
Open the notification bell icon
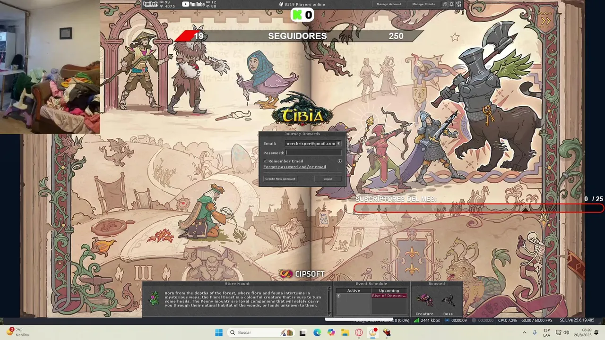[x=596, y=332]
